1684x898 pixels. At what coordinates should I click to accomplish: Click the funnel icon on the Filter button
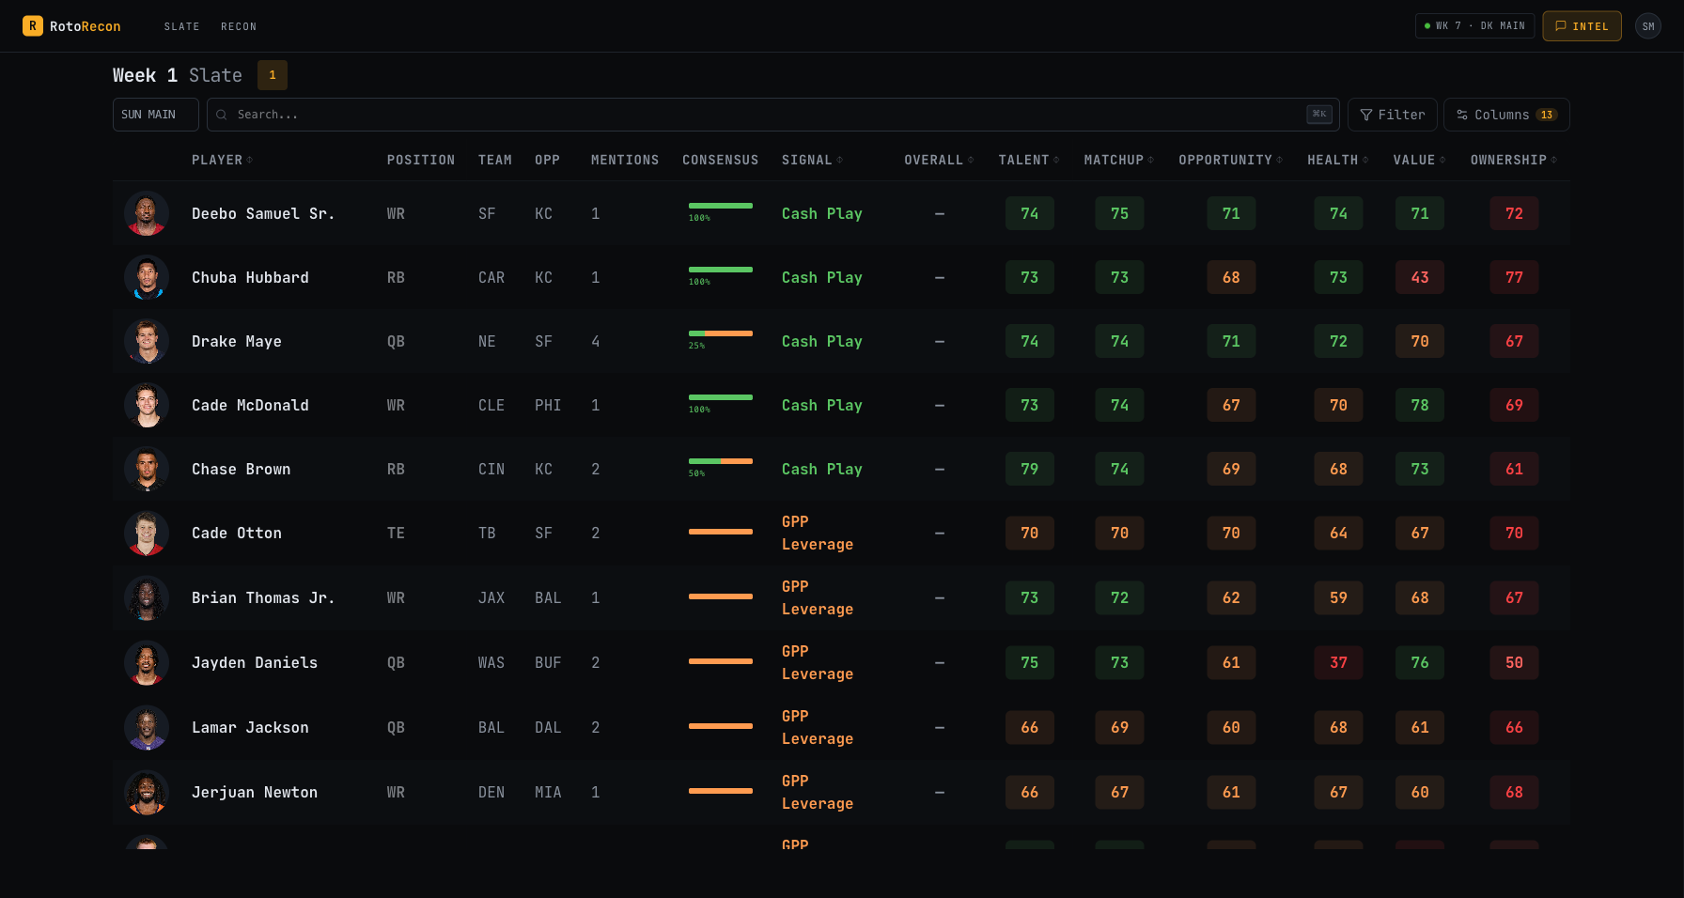pos(1366,115)
